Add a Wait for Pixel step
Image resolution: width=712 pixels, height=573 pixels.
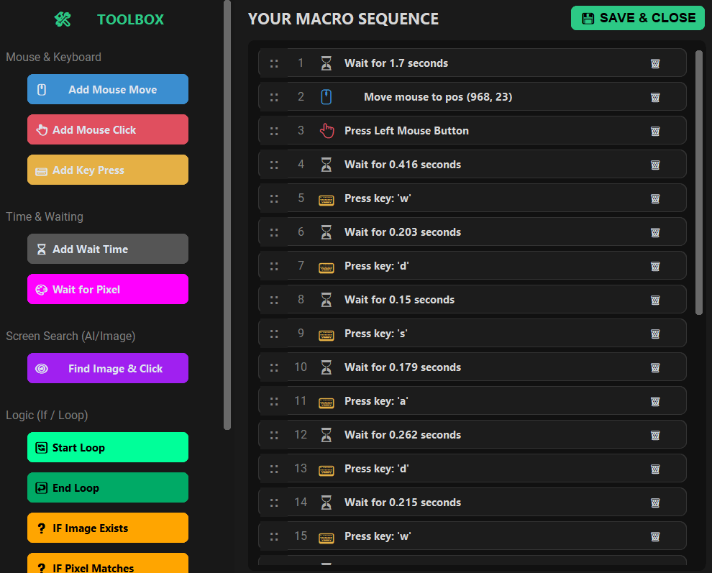pyautogui.click(x=108, y=290)
